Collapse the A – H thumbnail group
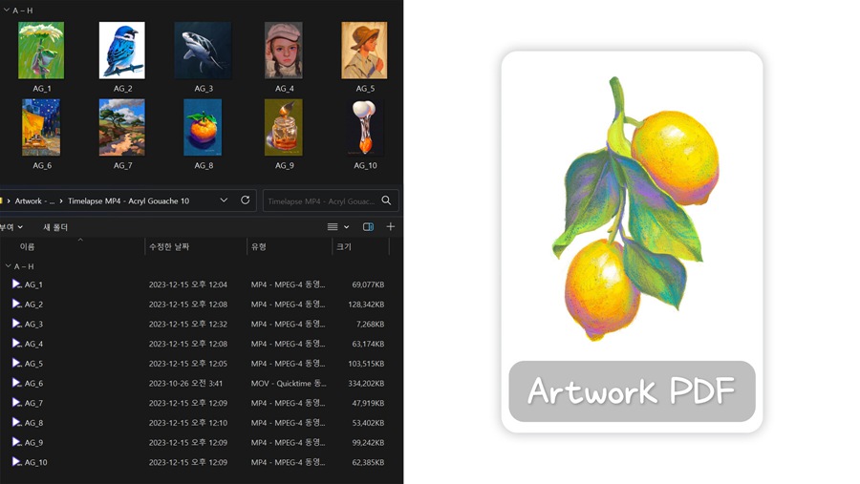 [9, 11]
